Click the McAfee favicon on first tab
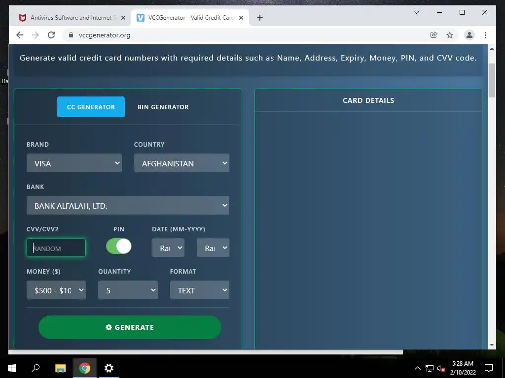 (x=23, y=18)
